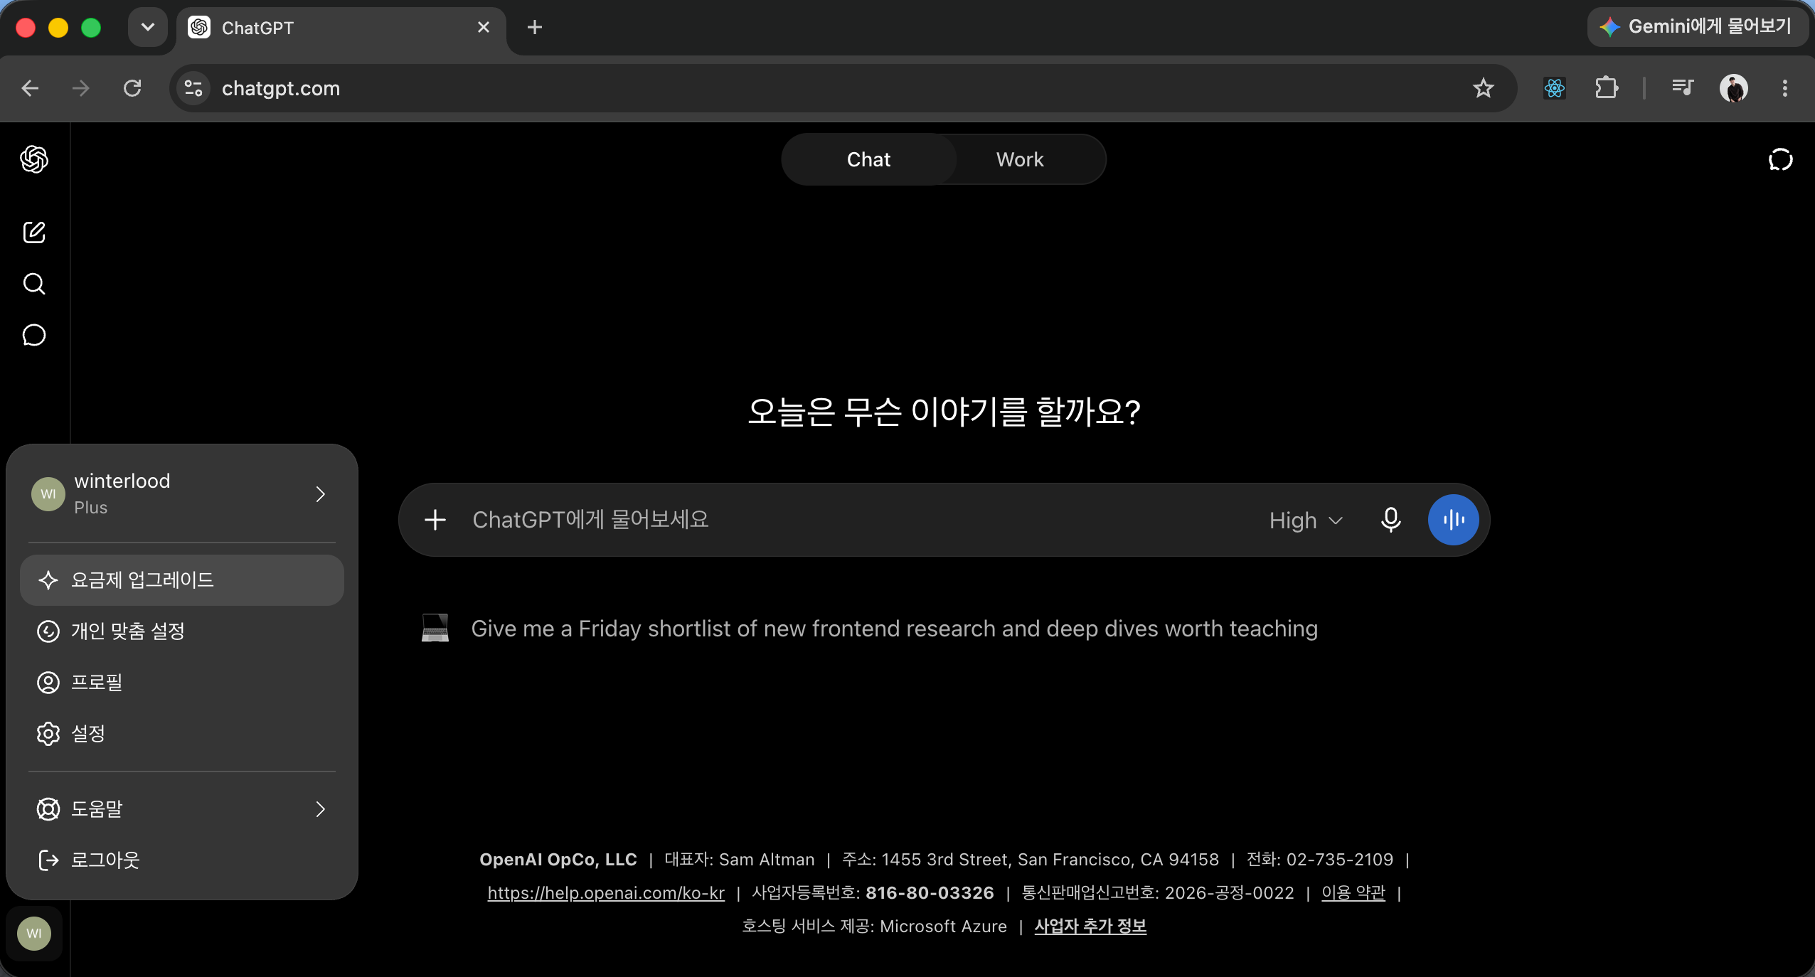Open the 이용 약관 link
The width and height of the screenshot is (1815, 977).
[1353, 892]
